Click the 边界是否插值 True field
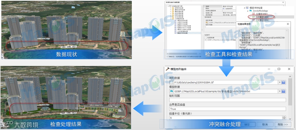 (227, 109)
